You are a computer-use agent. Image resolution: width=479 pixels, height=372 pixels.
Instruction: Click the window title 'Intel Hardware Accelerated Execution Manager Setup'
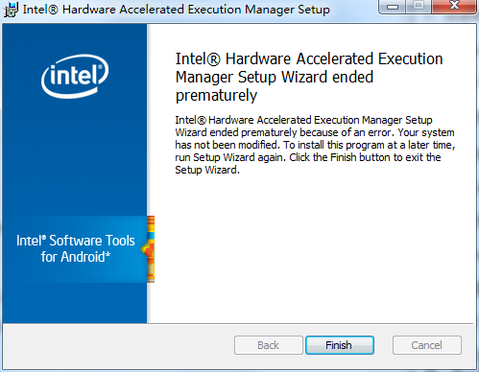pos(177,10)
